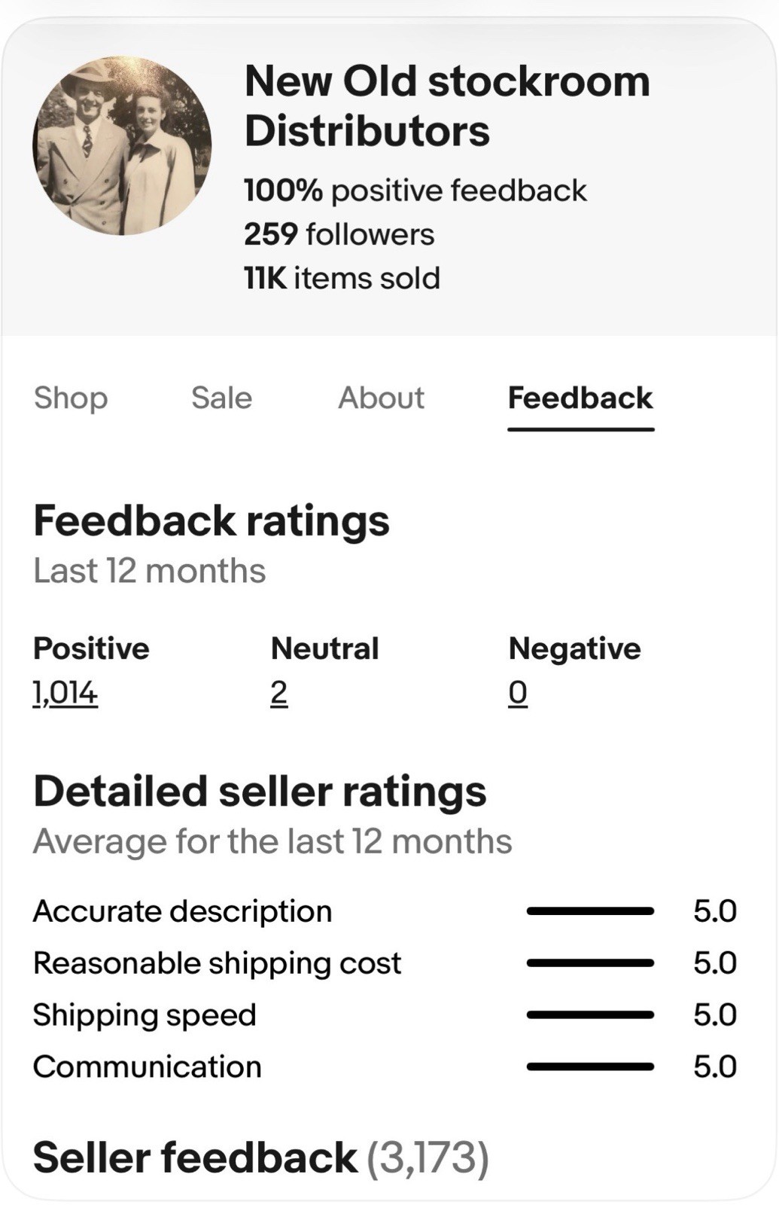Viewport: 779px width, 1205px height.
Task: Open the About tab
Action: 382,398
